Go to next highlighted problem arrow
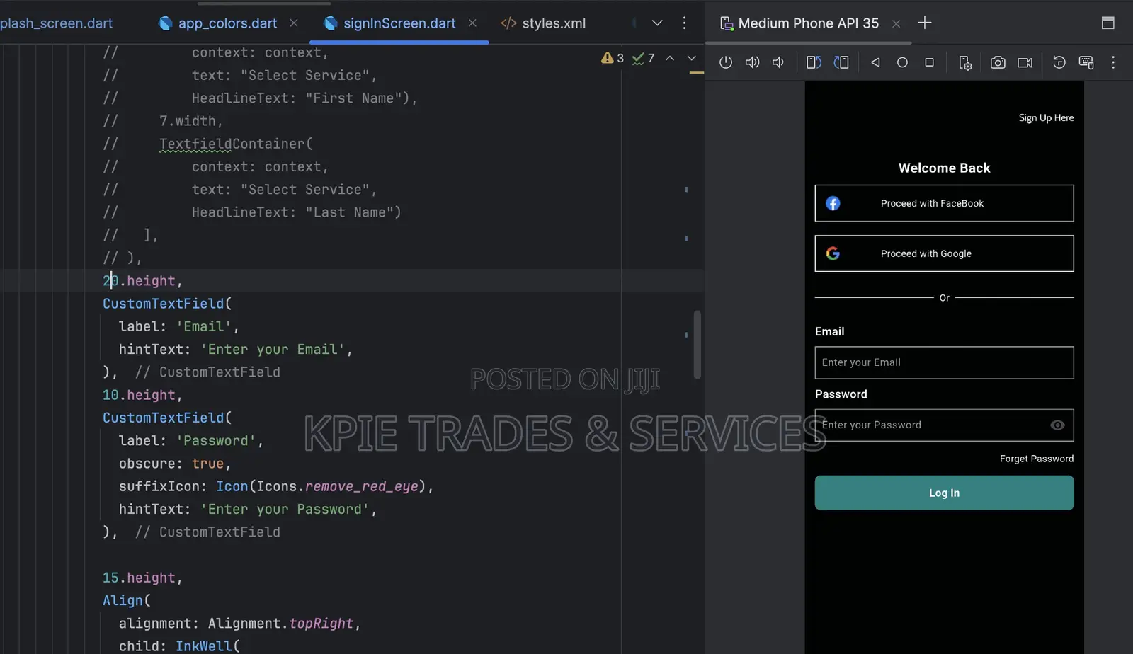The image size is (1133, 654). (692, 58)
